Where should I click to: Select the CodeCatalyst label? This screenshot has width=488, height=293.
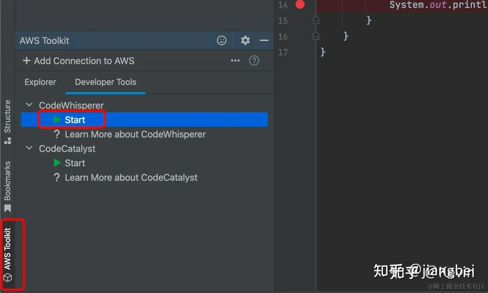pos(67,148)
